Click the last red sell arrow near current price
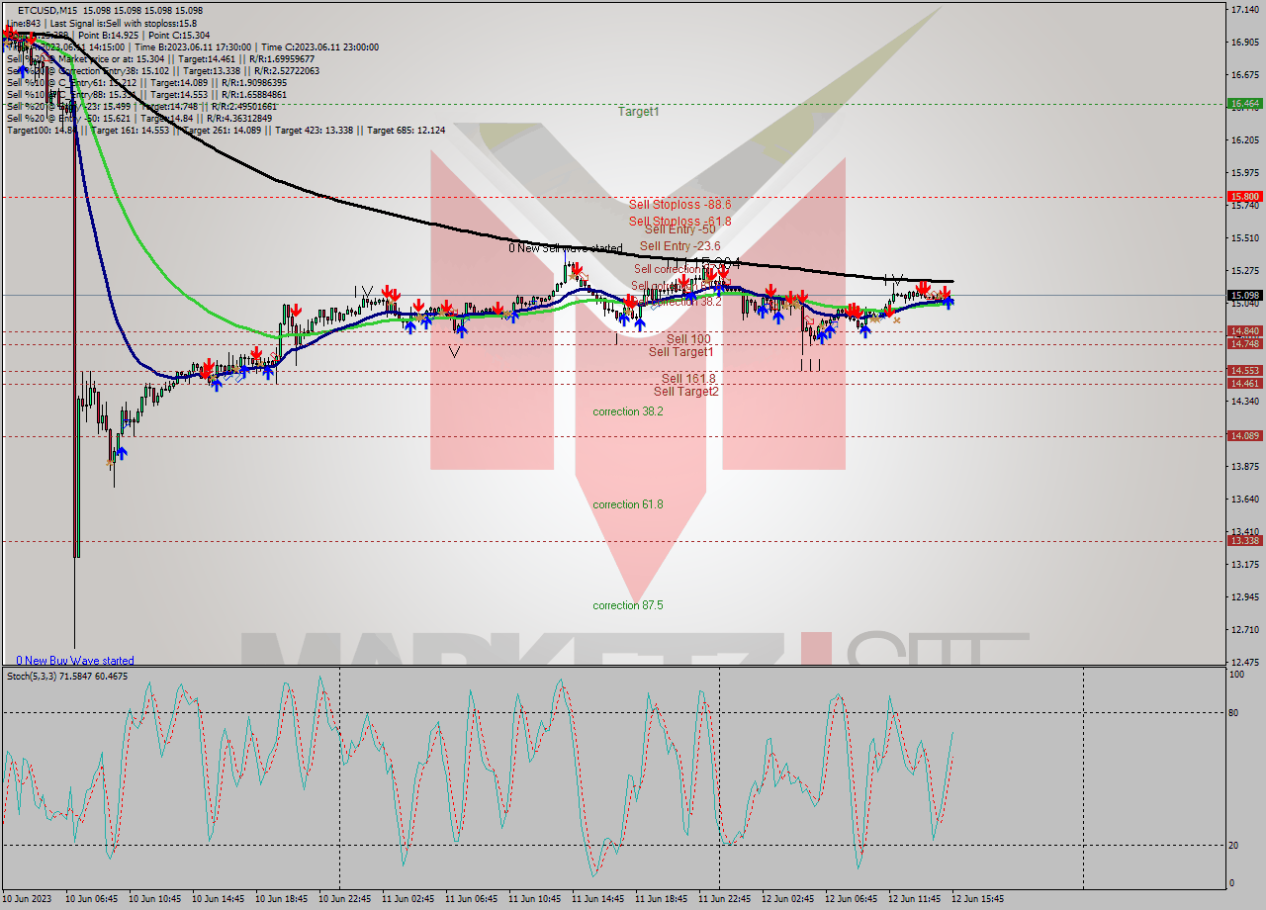The image size is (1266, 910). coord(947,292)
